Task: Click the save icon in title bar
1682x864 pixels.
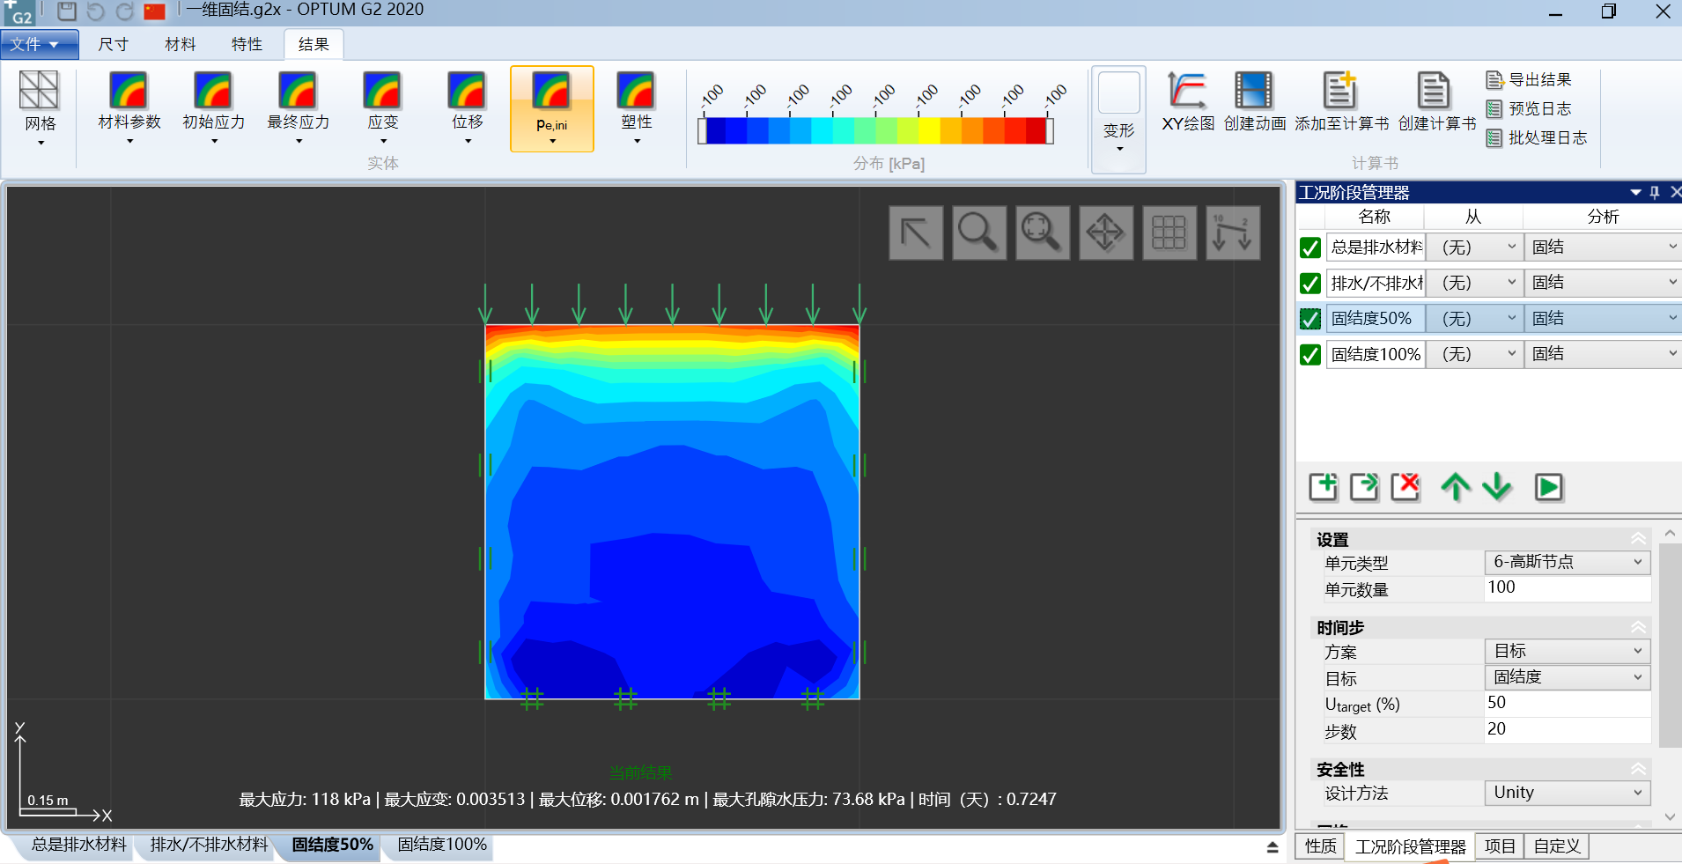Action: tap(67, 11)
